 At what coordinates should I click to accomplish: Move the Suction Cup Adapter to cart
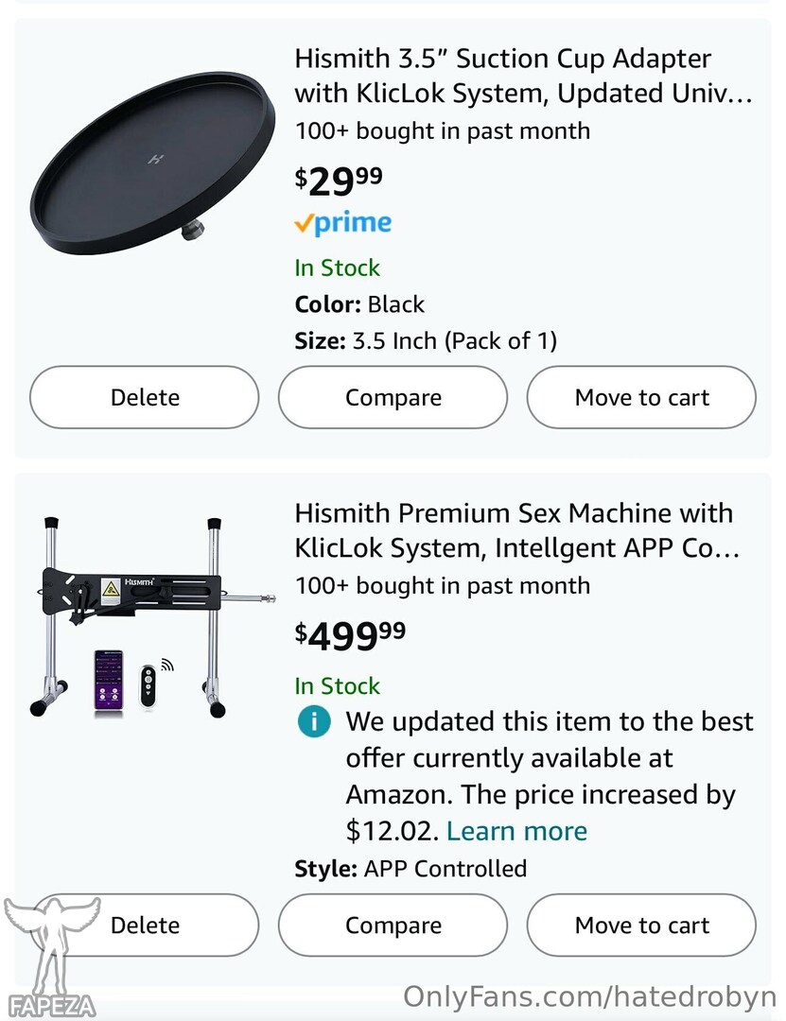click(x=641, y=397)
